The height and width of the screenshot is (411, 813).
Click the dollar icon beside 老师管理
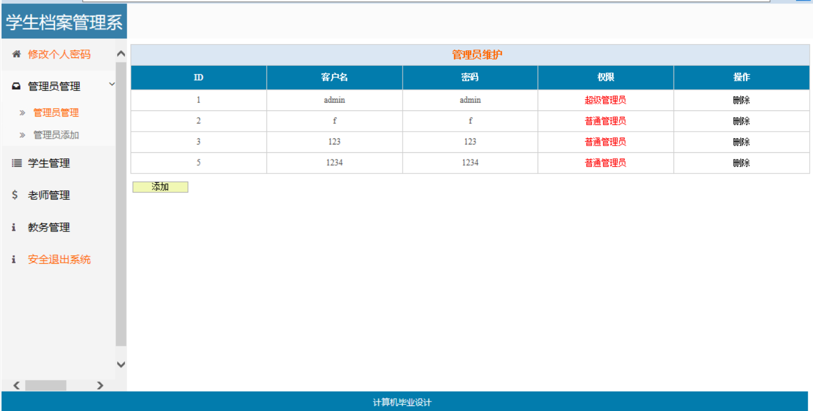pos(15,195)
